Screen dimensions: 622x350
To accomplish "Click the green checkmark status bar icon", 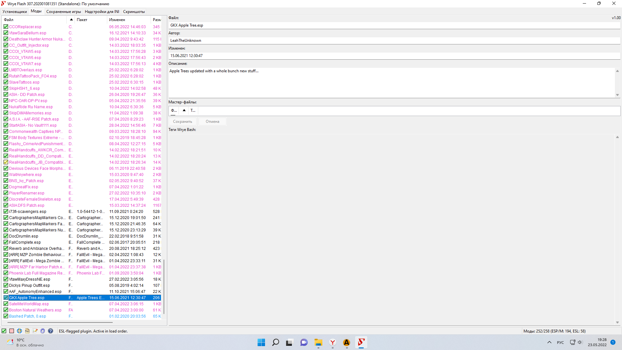I will [x=4, y=331].
